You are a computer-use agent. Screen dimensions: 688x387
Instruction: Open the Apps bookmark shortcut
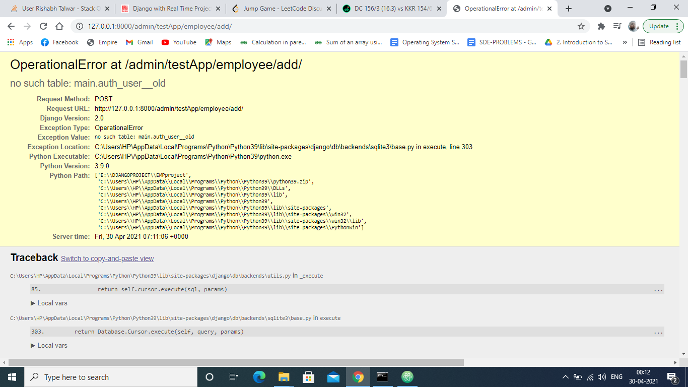coord(20,42)
